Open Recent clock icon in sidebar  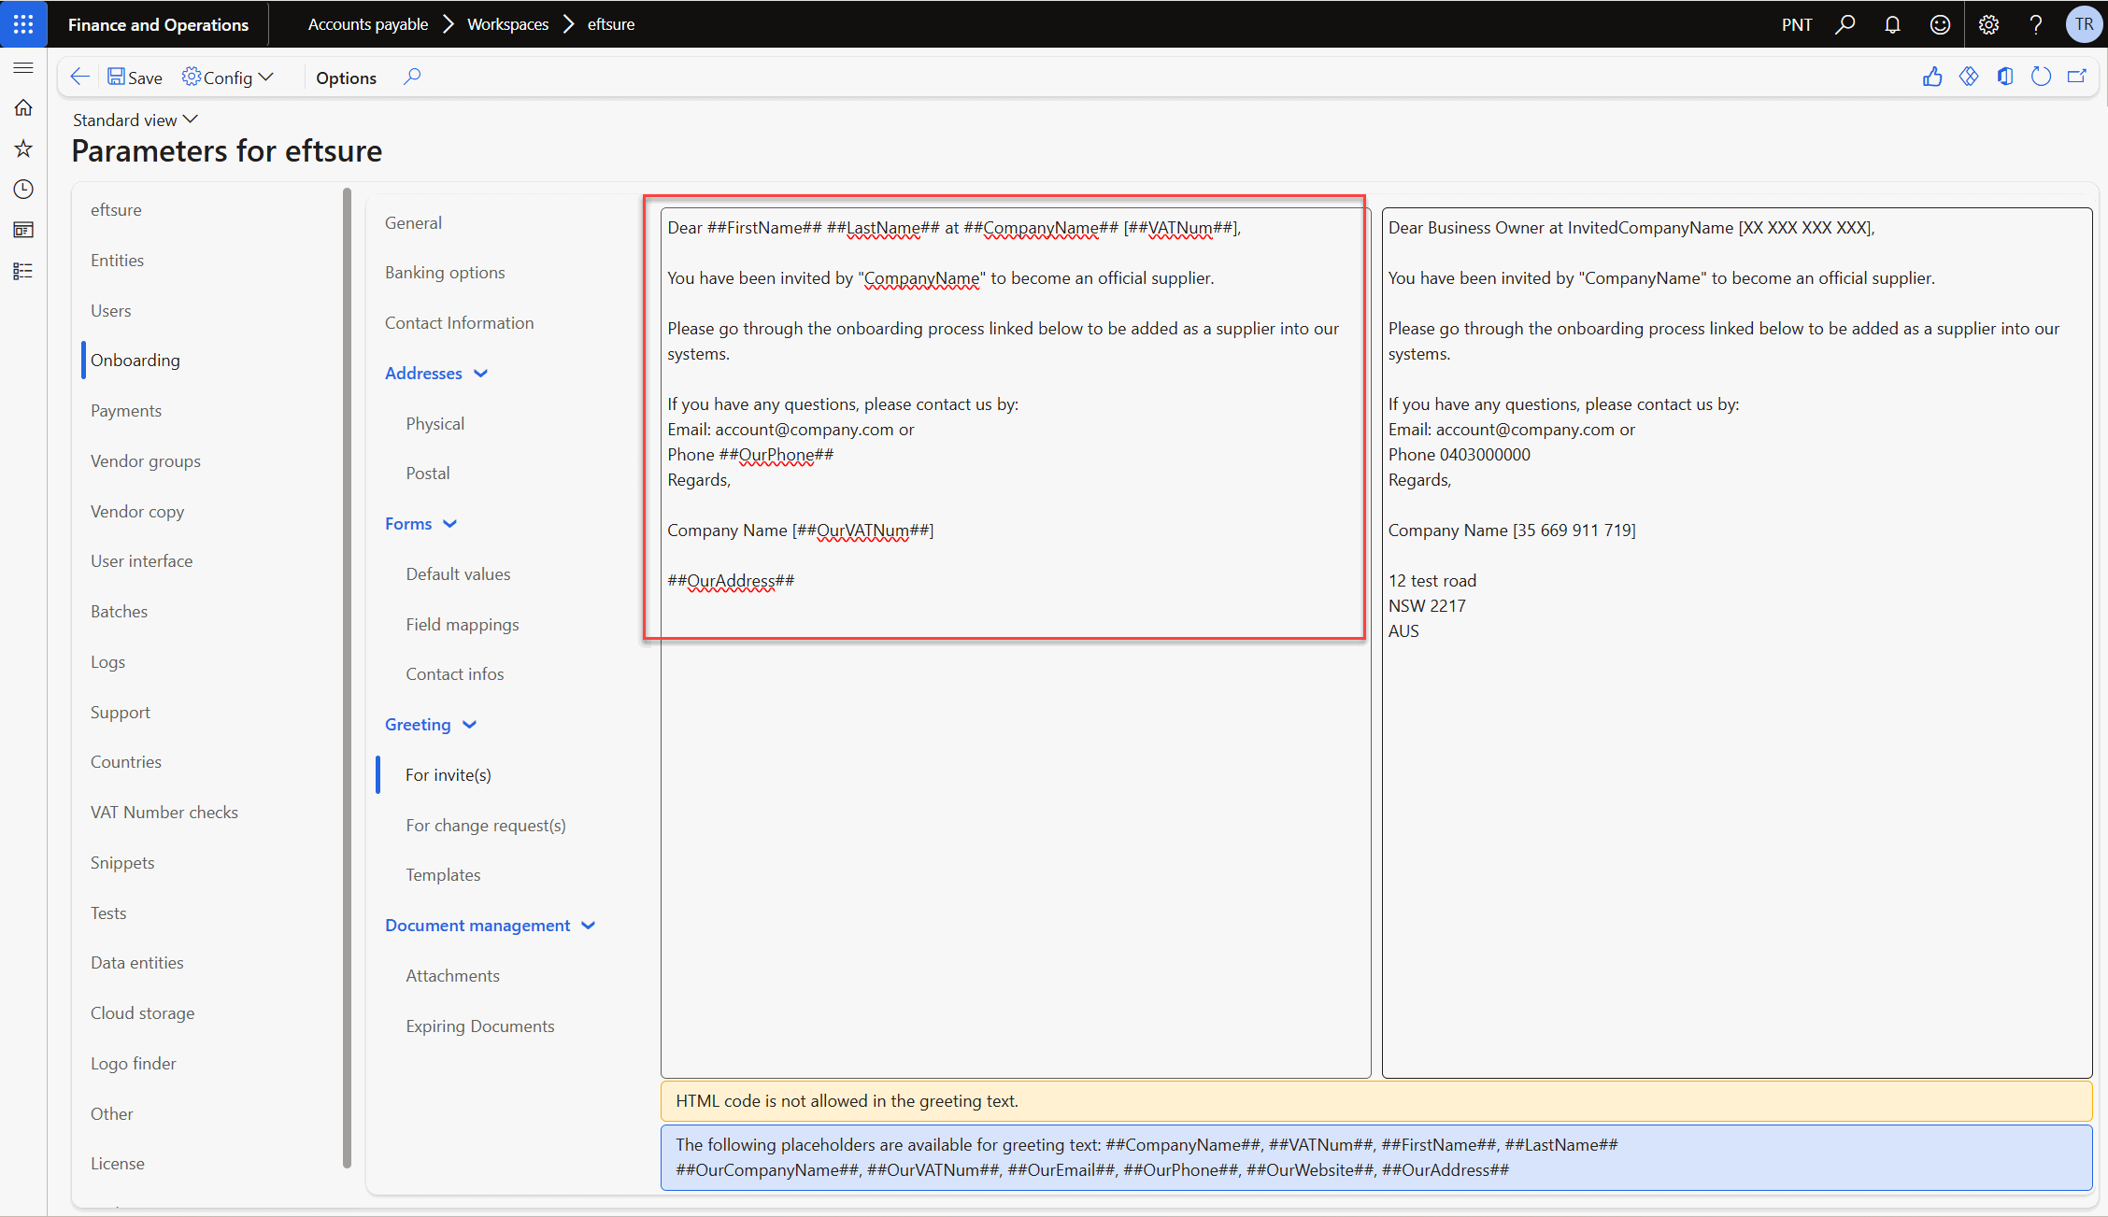(x=23, y=190)
